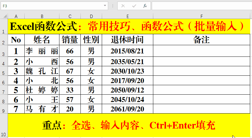Screen dimensions: 252x138
Task: Click inside the formula bar input
Action: (202, 6)
